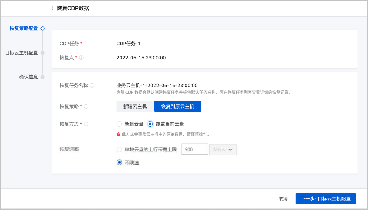Select the 新建云盘 recovery option
This screenshot has width=368, height=210.
click(x=119, y=124)
